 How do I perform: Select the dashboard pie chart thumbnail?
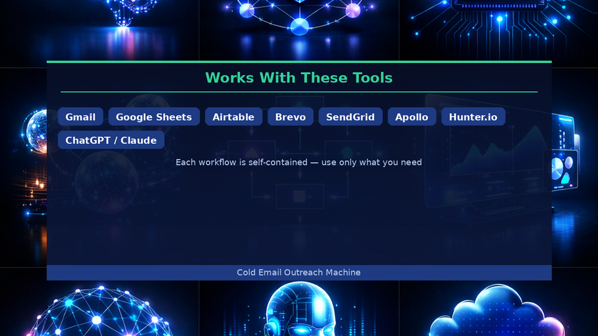pyautogui.click(x=575, y=168)
